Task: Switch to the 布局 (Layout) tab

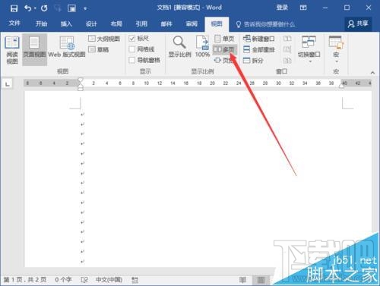Action: click(x=116, y=24)
